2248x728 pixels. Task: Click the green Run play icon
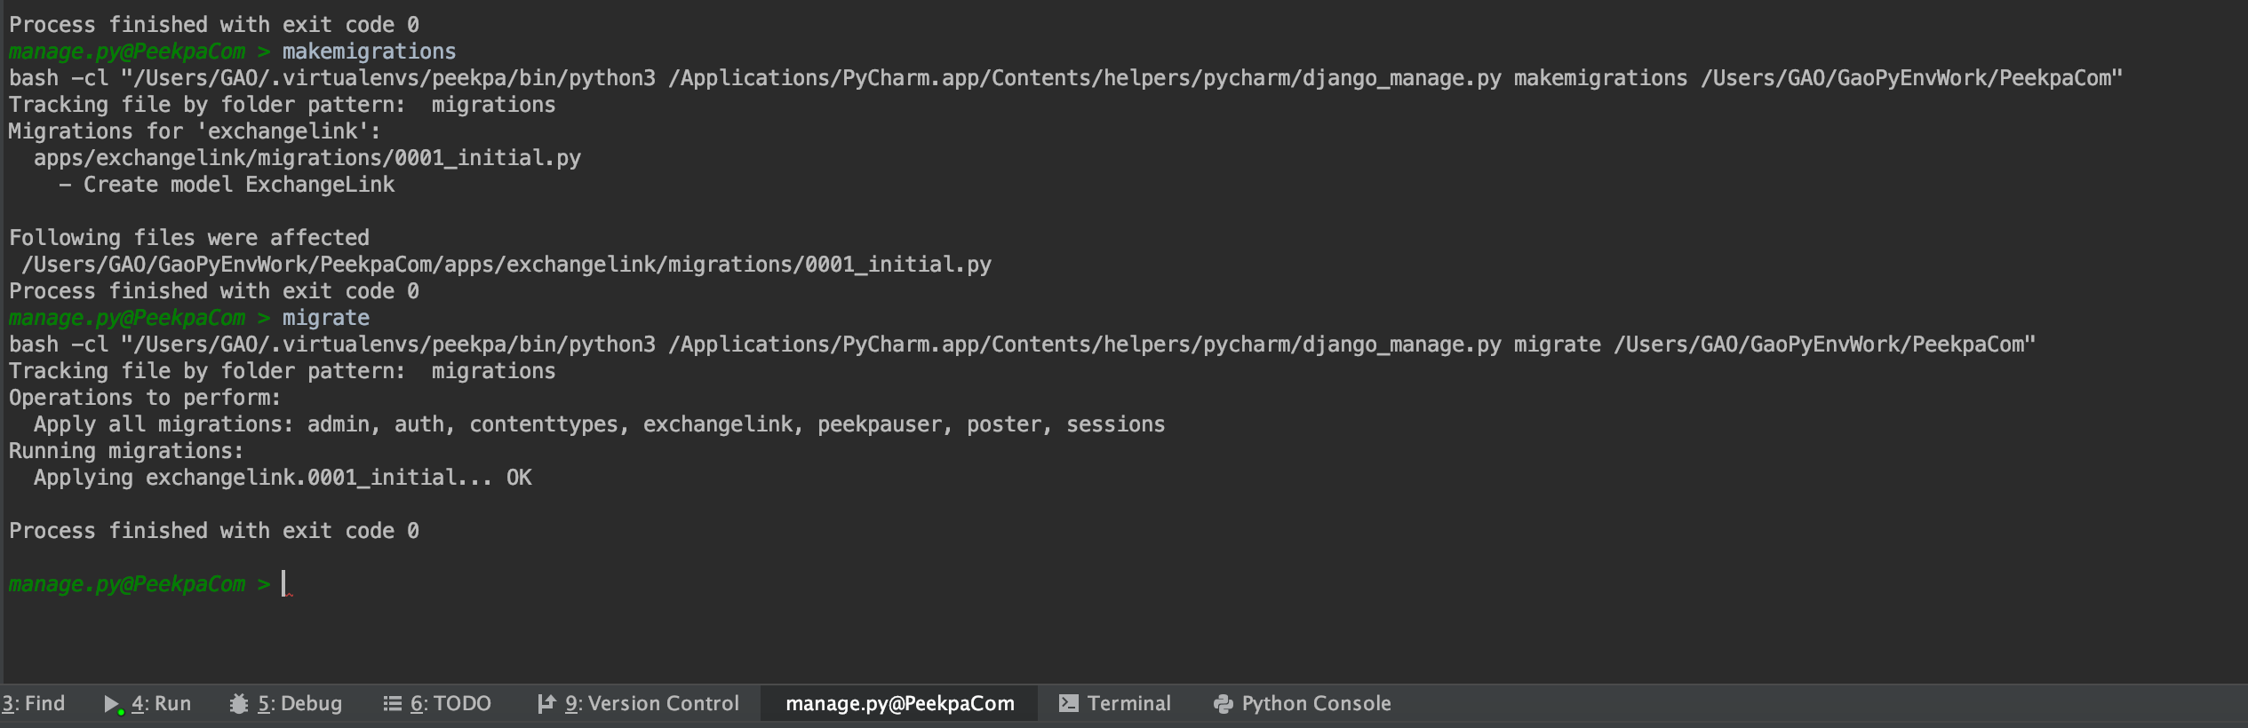[x=114, y=704]
